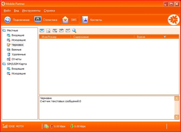This screenshot has width=181, height=132.
Task: Select Исходящие under Местные
Action: (x=19, y=40)
